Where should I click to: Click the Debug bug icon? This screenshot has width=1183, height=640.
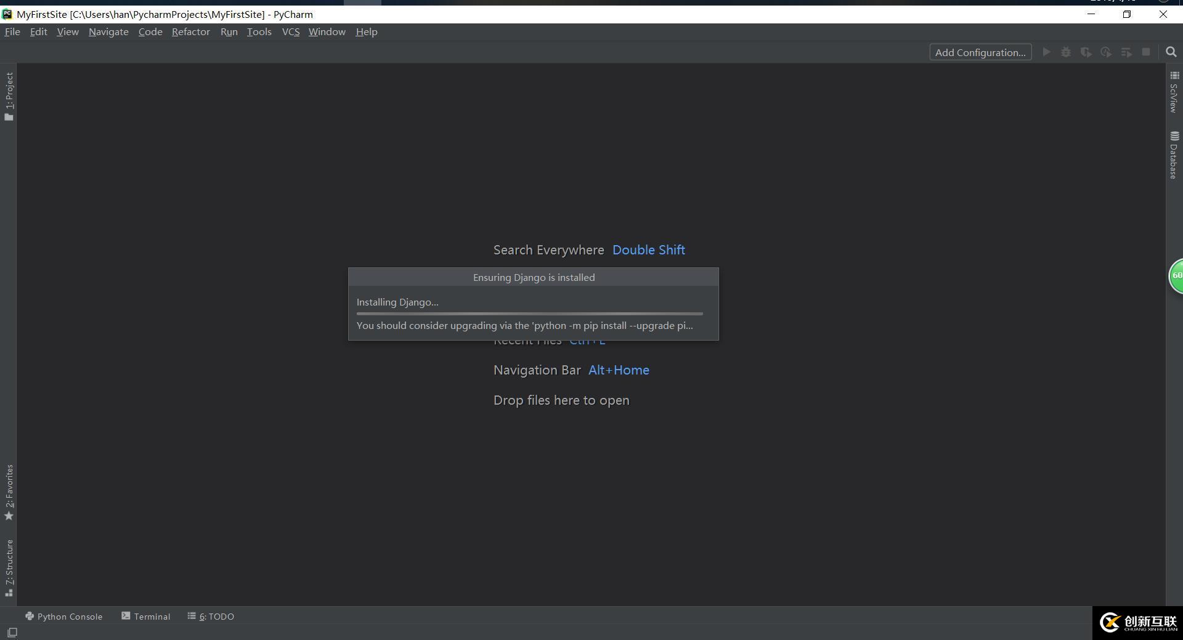click(1066, 52)
